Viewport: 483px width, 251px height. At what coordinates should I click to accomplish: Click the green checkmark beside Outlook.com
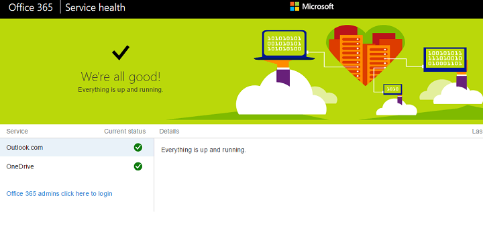click(x=138, y=148)
